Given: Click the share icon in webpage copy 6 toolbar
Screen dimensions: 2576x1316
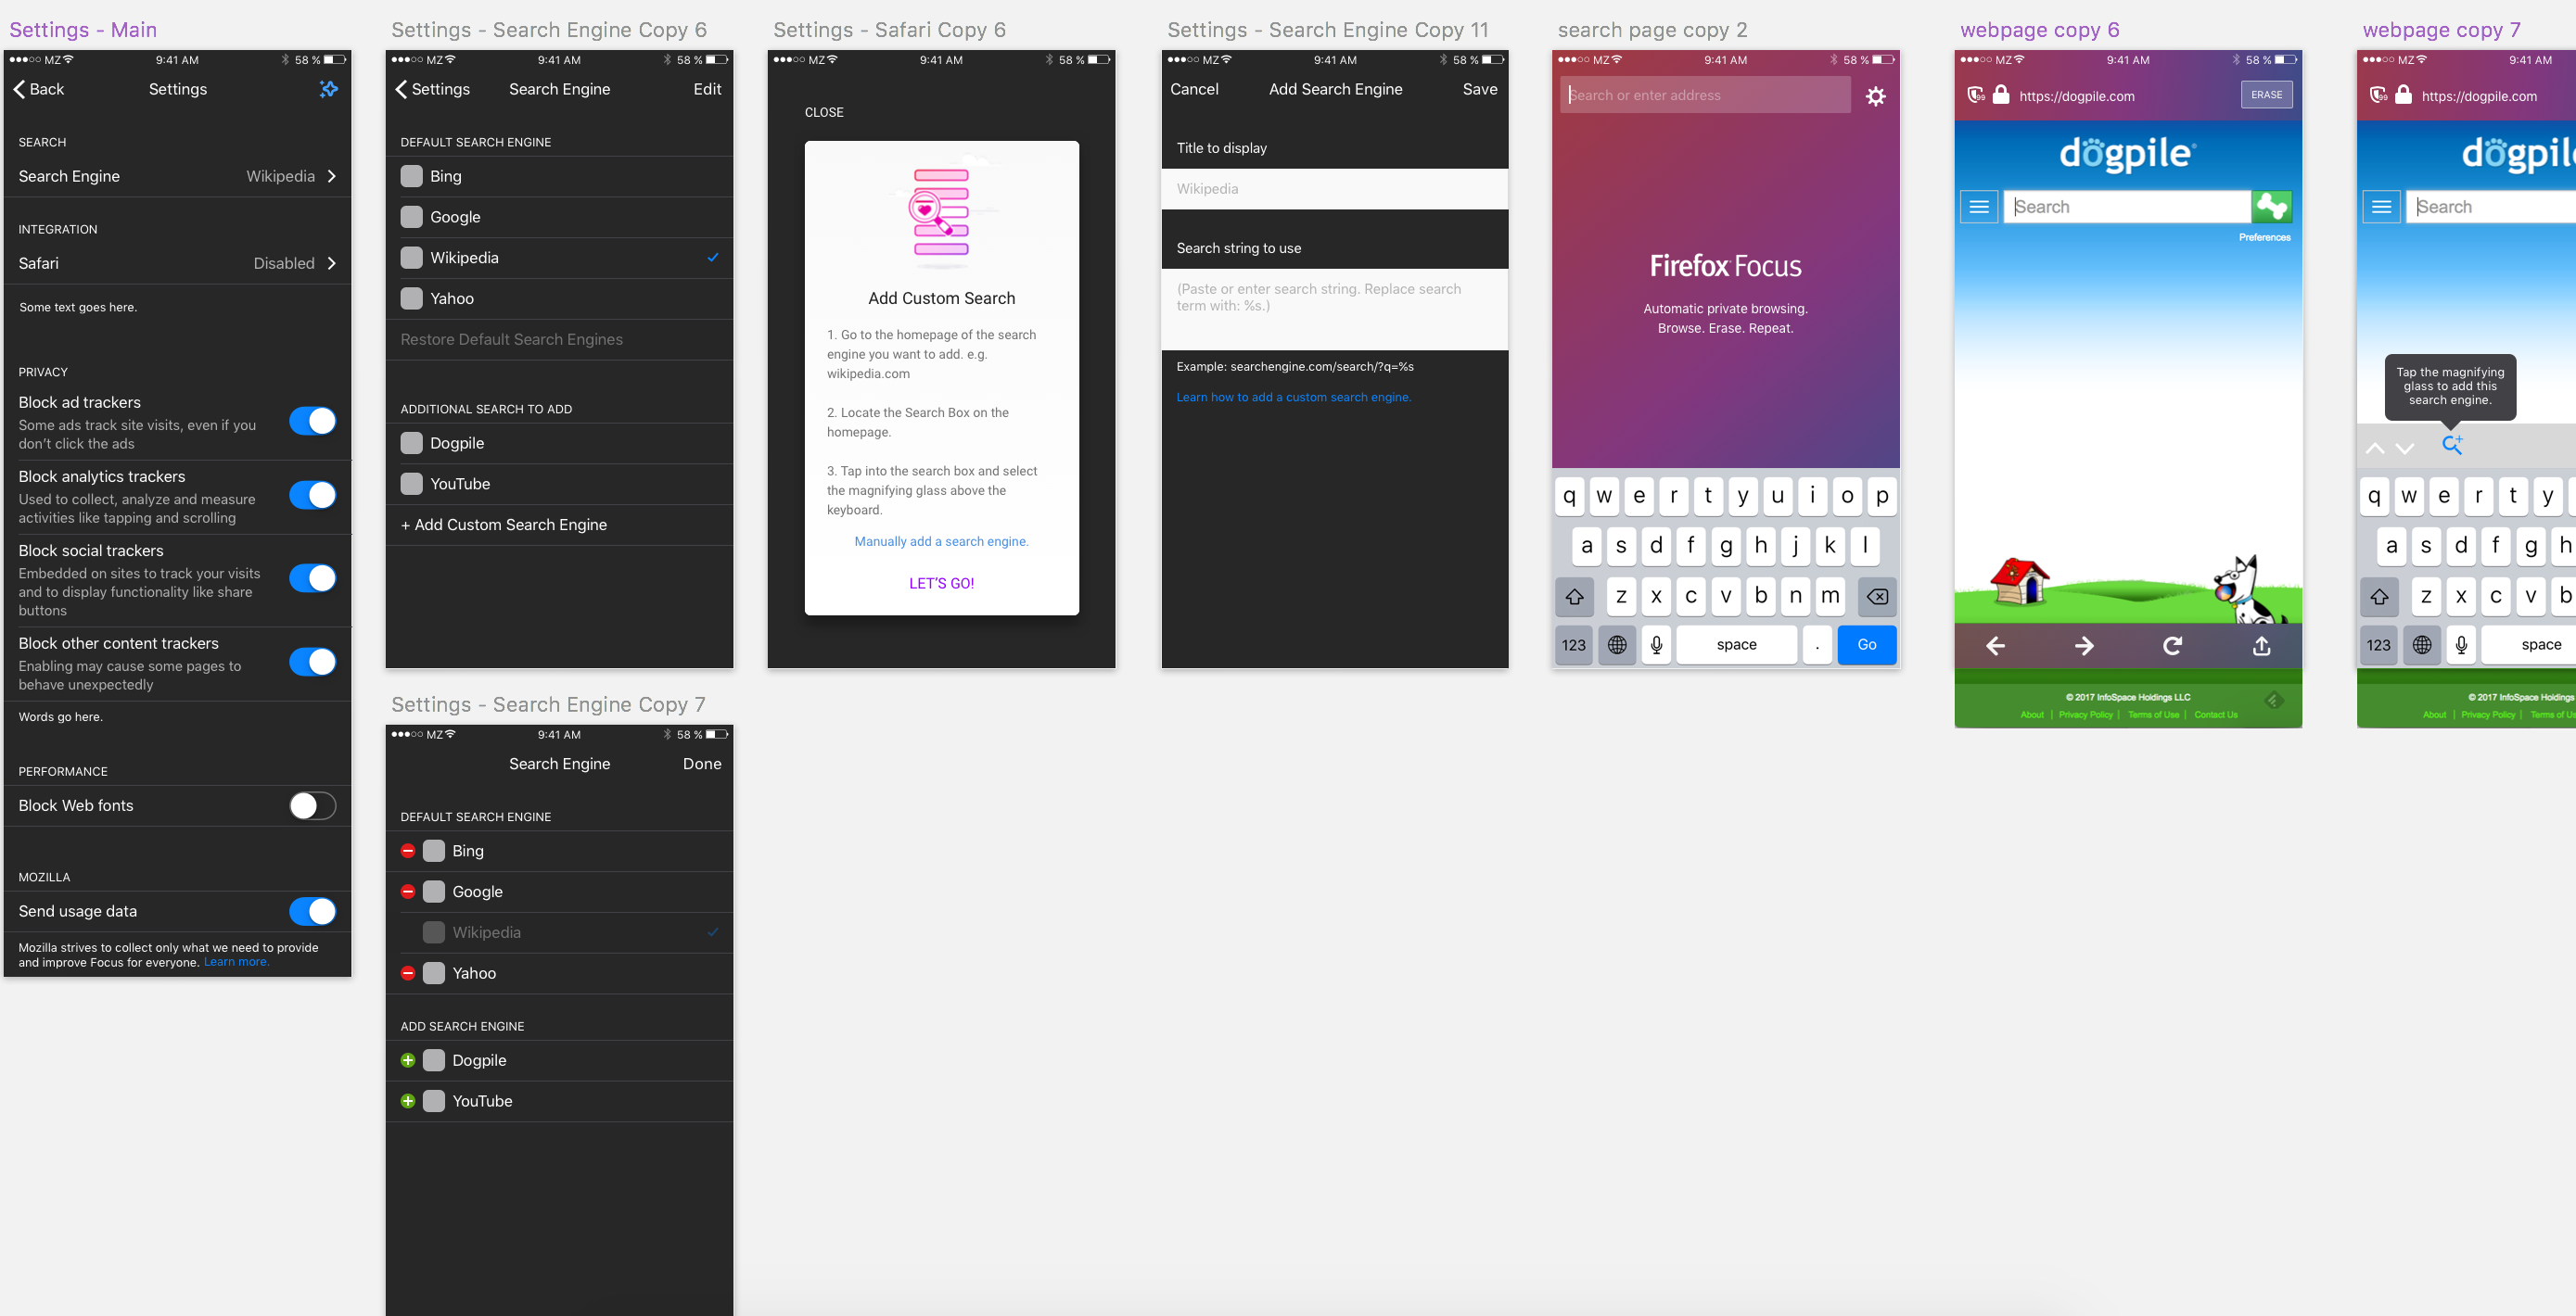Looking at the screenshot, I should [2261, 646].
